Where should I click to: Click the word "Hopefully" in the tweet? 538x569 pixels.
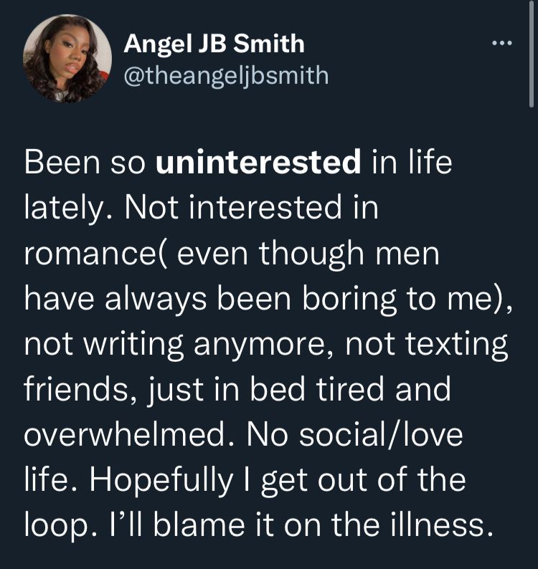(161, 481)
